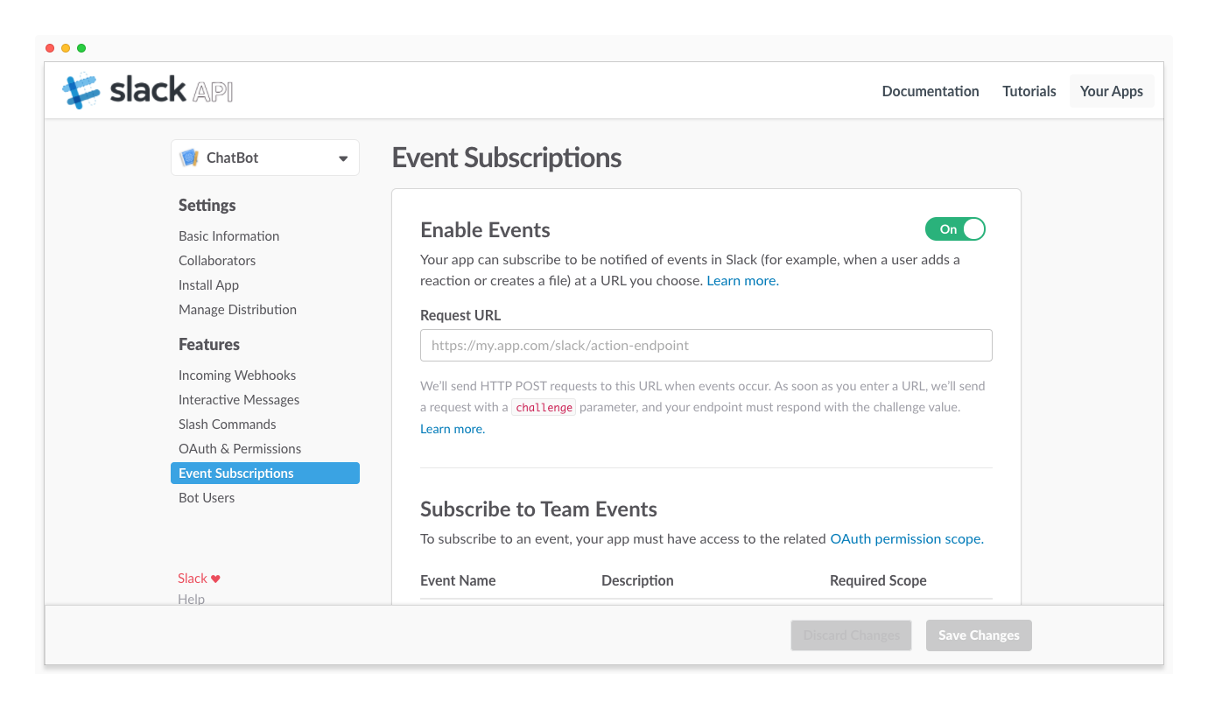Screen dimensions: 1208x709
Task: Open the Documentation page
Action: 931,91
